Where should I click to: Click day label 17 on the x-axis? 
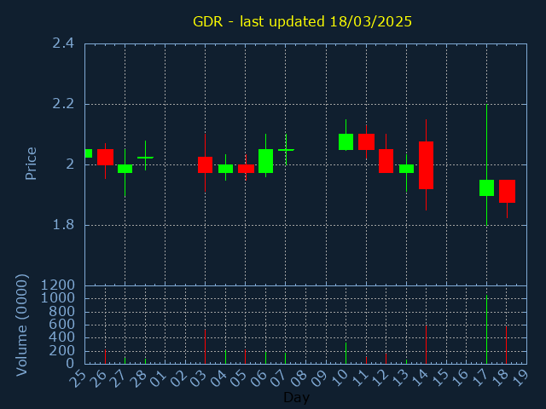481,378
